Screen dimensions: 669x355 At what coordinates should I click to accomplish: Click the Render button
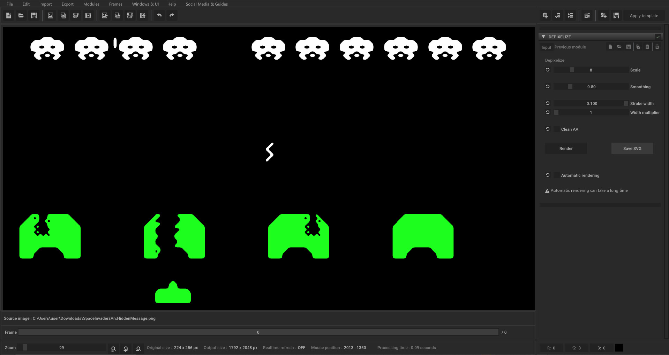click(566, 148)
